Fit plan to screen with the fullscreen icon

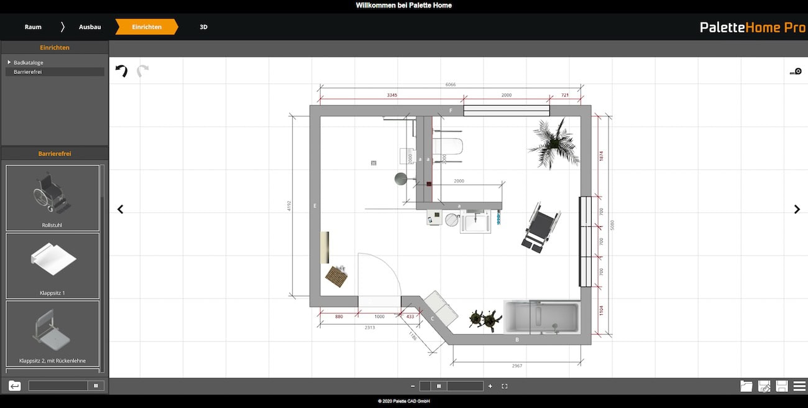pyautogui.click(x=505, y=386)
